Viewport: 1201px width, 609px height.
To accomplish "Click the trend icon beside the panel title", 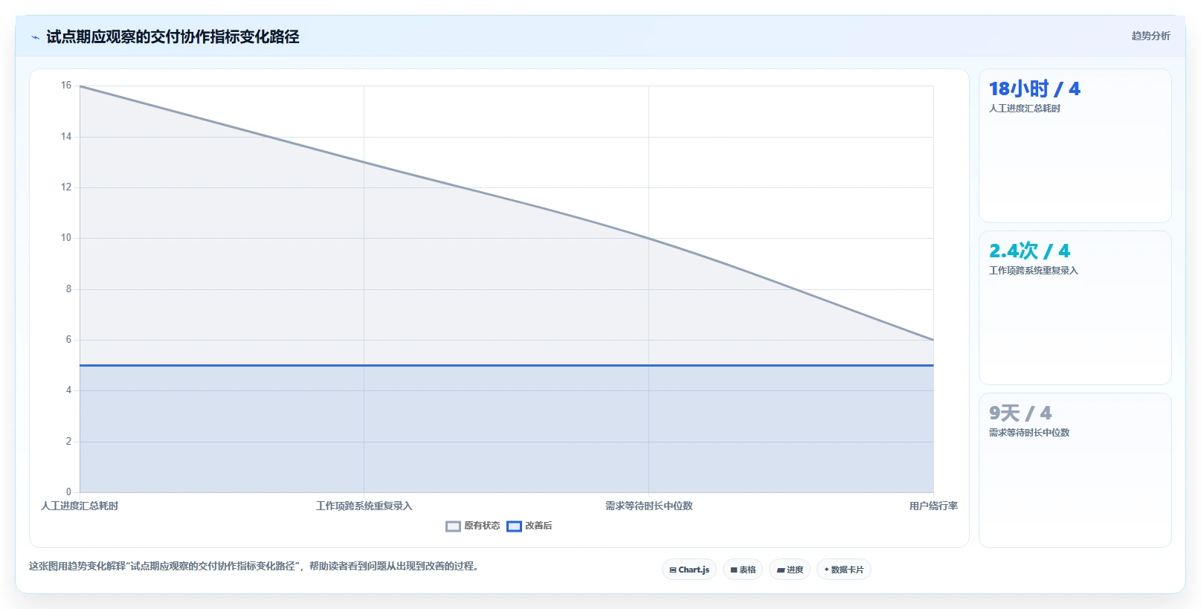I will [x=35, y=37].
